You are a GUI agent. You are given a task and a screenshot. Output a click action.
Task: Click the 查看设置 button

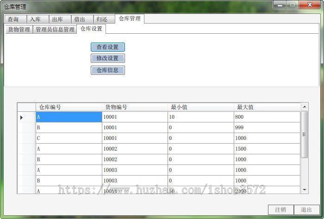(108, 47)
